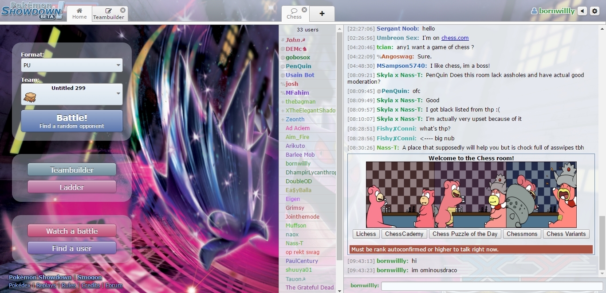Click Chess Puzzle of the Day button

tap(465, 234)
